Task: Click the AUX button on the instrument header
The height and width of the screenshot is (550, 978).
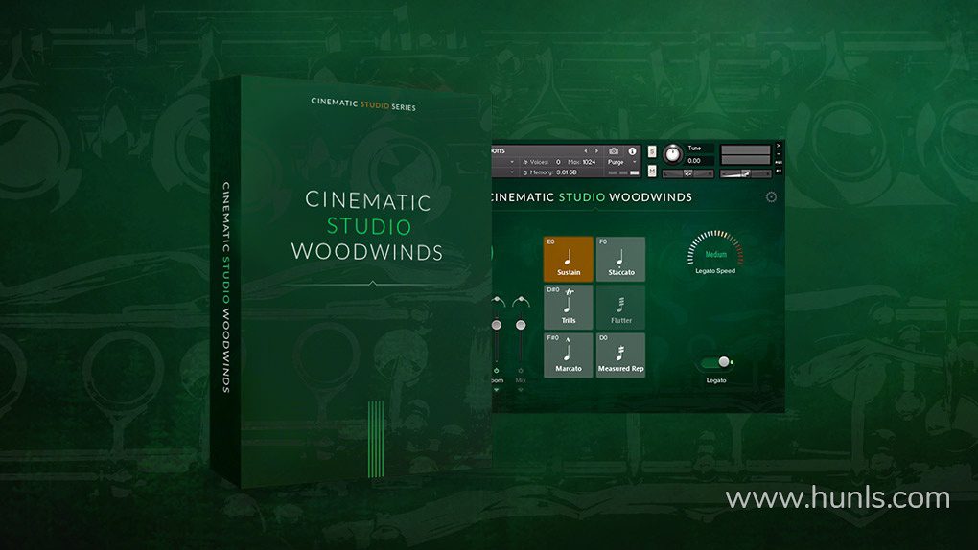Action: [779, 162]
